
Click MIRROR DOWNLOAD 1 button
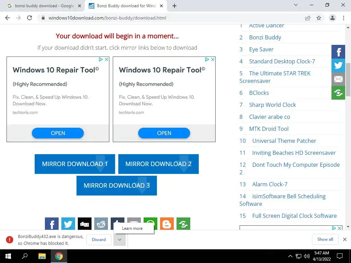75,164
